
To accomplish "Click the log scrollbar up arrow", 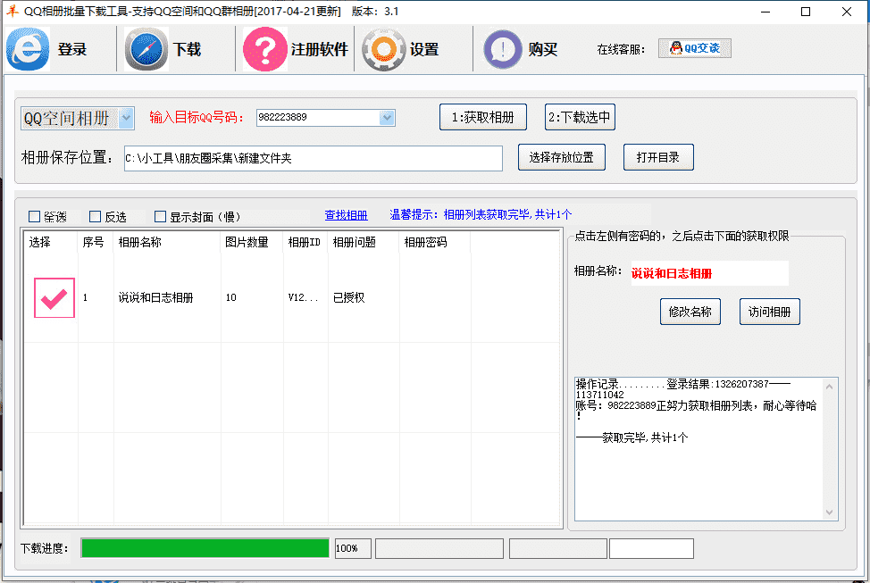I will click(x=829, y=387).
